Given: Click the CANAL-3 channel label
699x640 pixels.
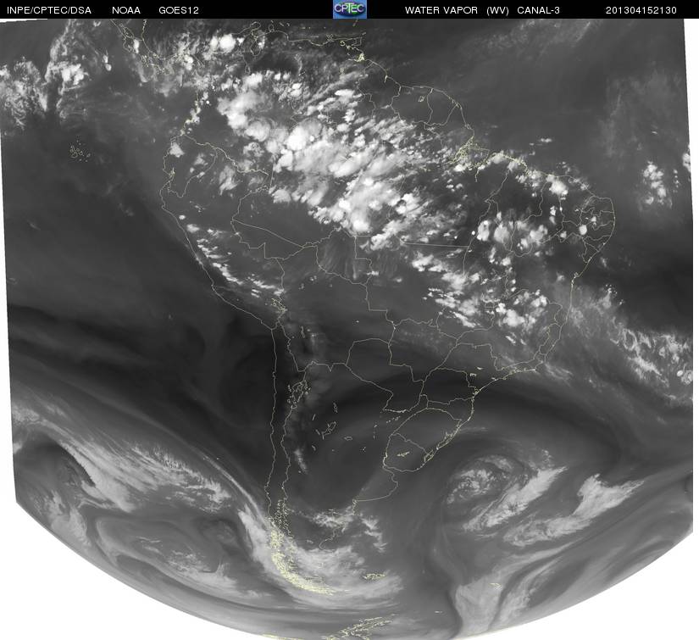Looking at the screenshot, I should 539,10.
